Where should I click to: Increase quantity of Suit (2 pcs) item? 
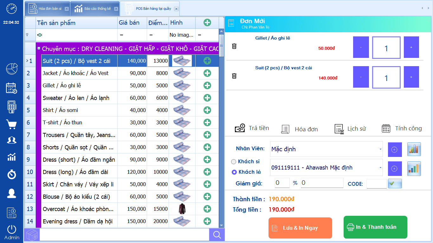[411, 77]
